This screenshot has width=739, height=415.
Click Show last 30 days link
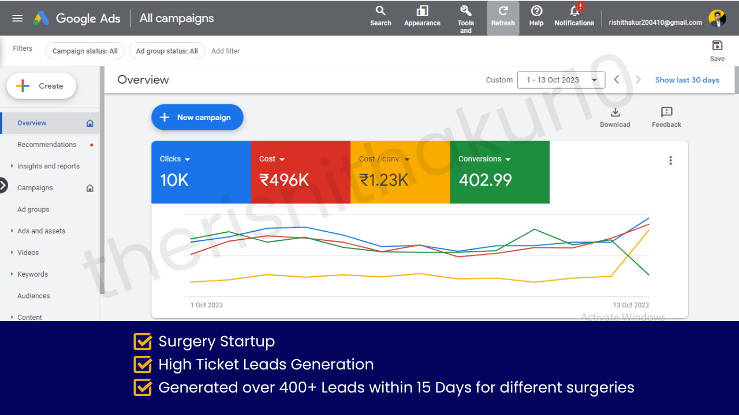coord(687,80)
